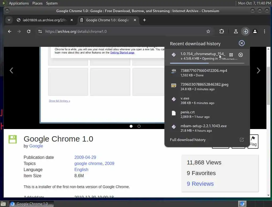Click the Show full history link
Viewport: 272px width, 207px height.
pyautogui.click(x=59, y=101)
